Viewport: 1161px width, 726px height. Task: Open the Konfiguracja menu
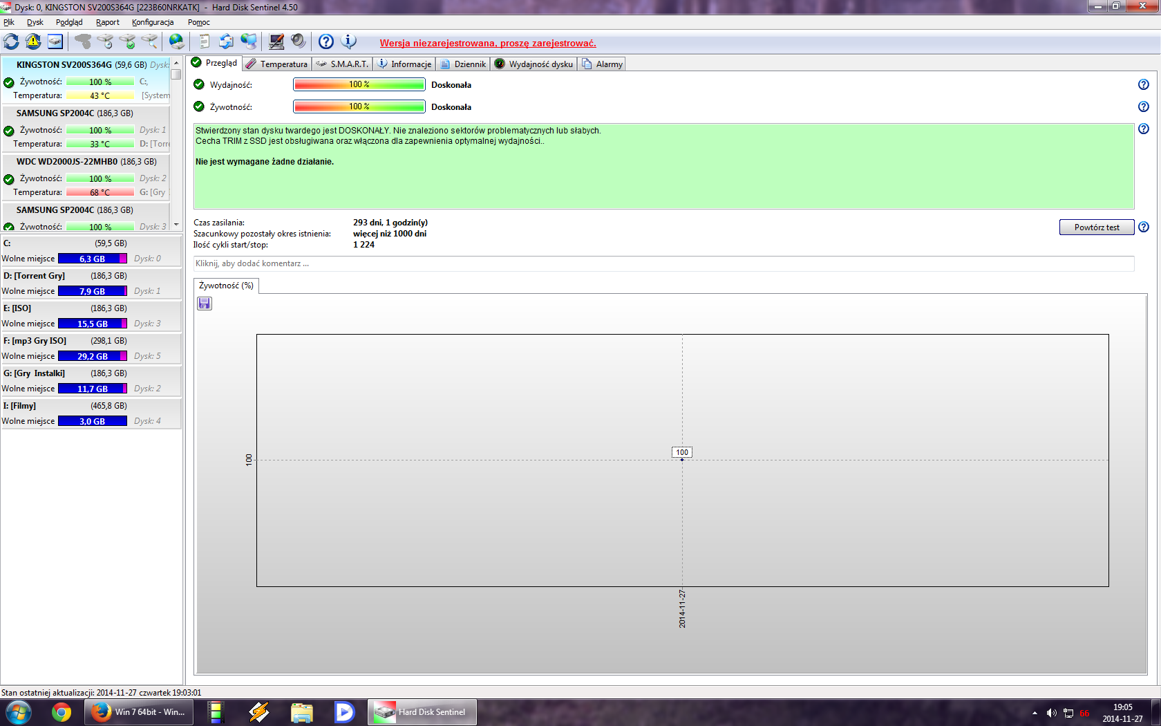(x=153, y=22)
